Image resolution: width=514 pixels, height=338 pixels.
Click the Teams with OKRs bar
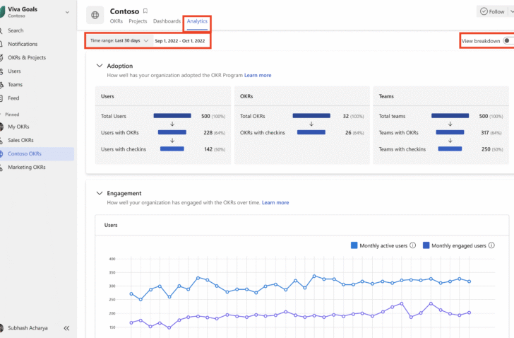450,132
